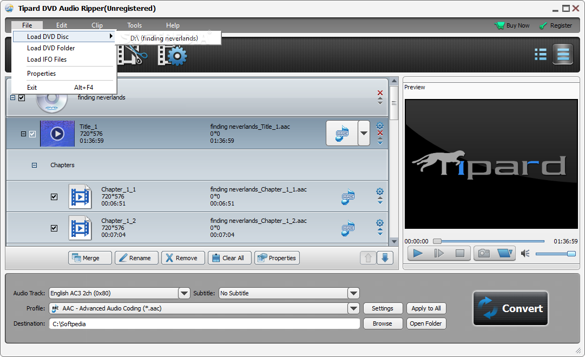Delete Title_1 with the red X icon

pyautogui.click(x=380, y=133)
